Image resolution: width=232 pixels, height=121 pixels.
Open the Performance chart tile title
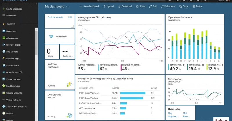tap(175, 79)
